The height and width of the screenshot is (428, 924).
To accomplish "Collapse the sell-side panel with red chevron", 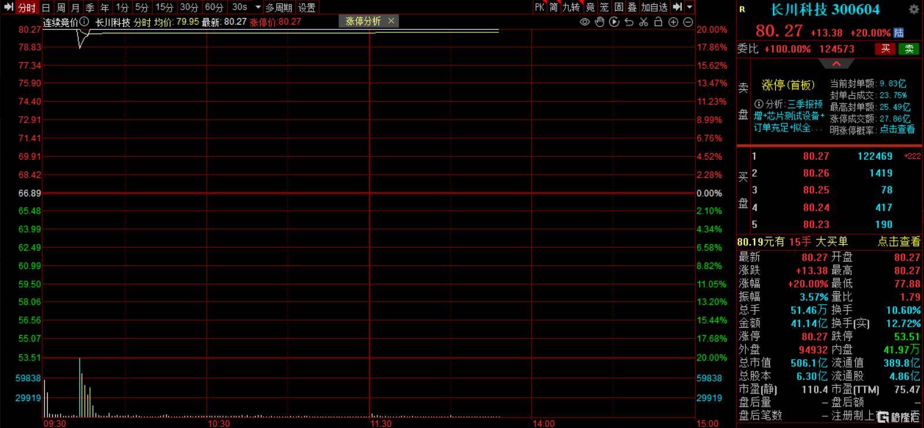I will coord(836,63).
